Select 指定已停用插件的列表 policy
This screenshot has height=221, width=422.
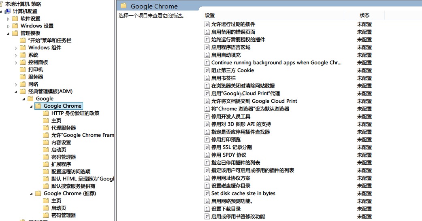click(x=235, y=163)
